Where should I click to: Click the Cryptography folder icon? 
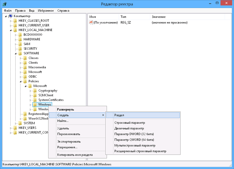(35, 91)
